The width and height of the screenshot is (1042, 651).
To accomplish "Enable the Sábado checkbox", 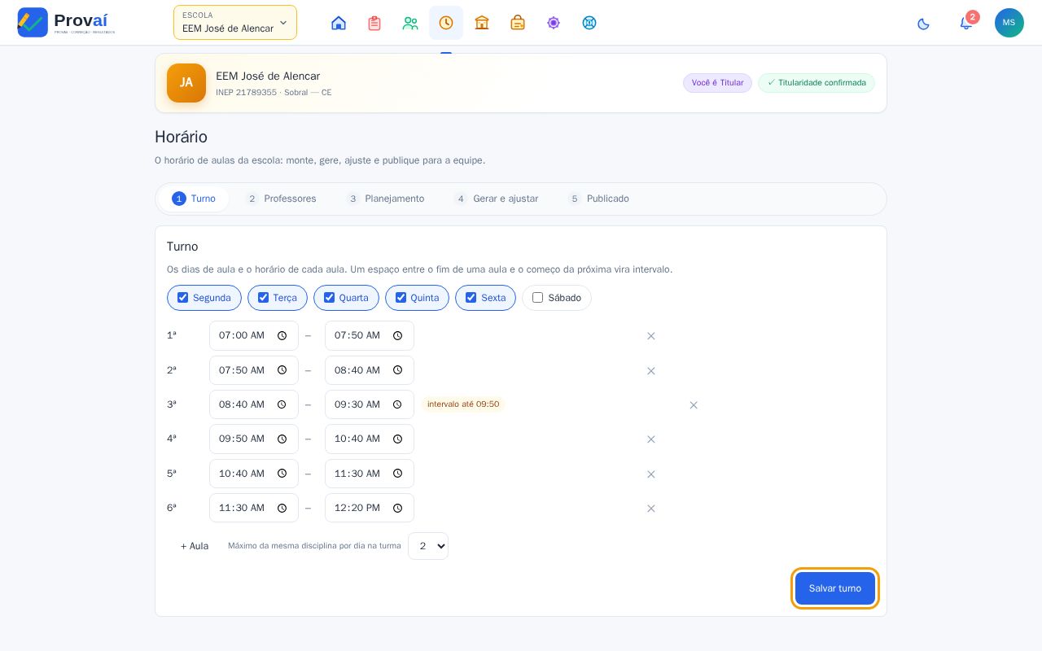I will tap(537, 298).
